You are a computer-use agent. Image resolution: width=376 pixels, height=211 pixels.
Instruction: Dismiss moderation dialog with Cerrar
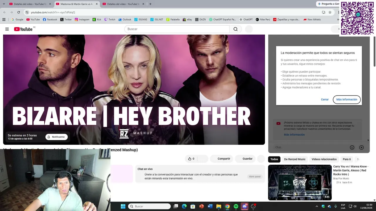(x=325, y=99)
